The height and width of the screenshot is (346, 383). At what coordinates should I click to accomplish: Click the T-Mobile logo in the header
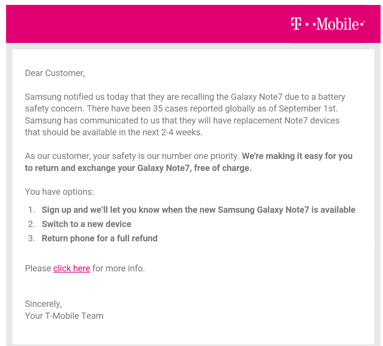tap(328, 24)
